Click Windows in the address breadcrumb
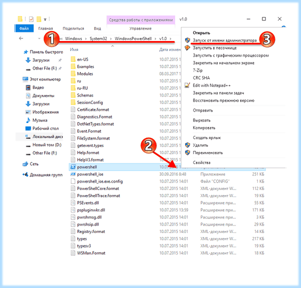The image size is (301, 288). tap(73, 38)
